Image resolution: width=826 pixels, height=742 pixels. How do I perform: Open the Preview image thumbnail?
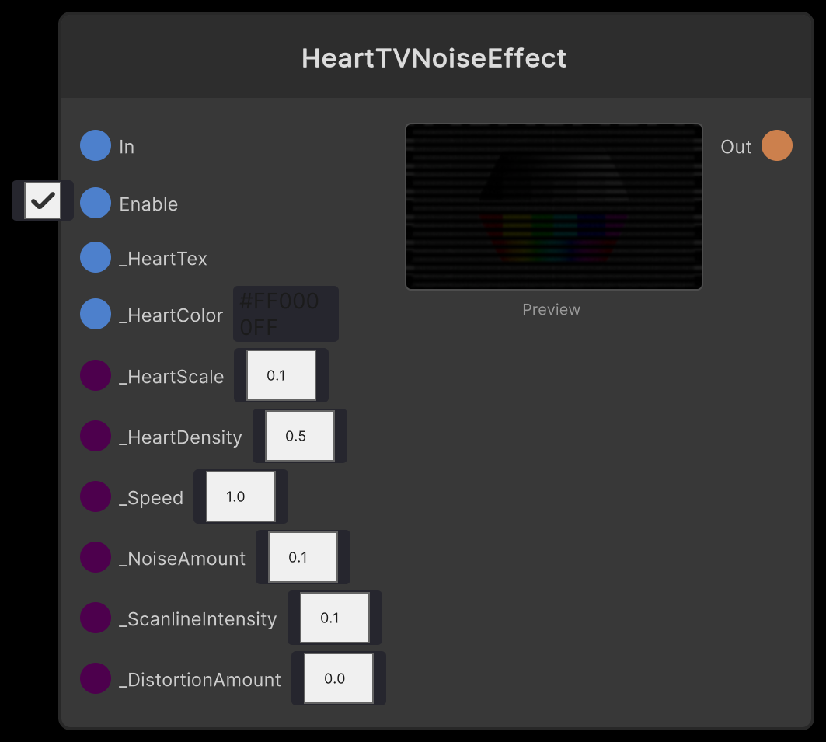[553, 207]
